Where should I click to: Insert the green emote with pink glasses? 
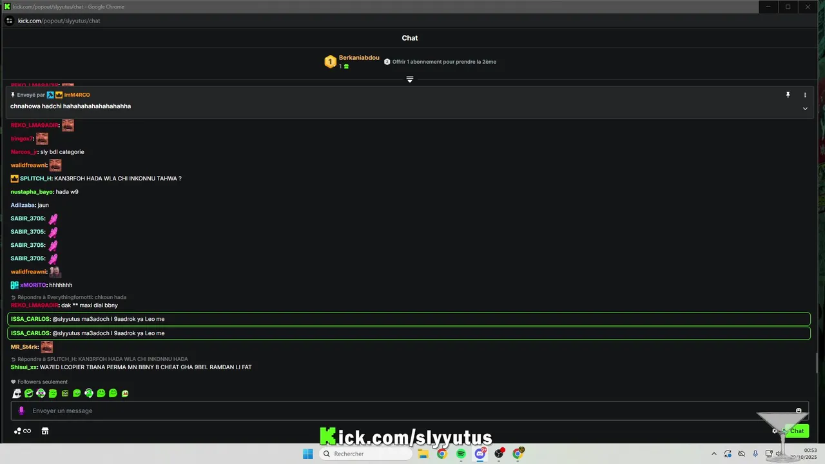(x=41, y=393)
